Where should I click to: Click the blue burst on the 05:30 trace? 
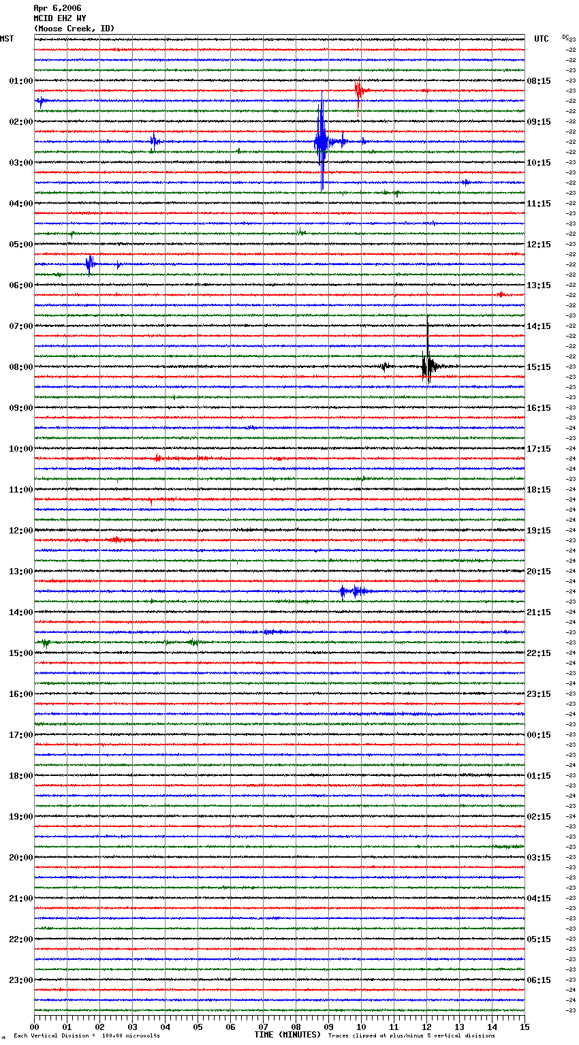pos(90,264)
